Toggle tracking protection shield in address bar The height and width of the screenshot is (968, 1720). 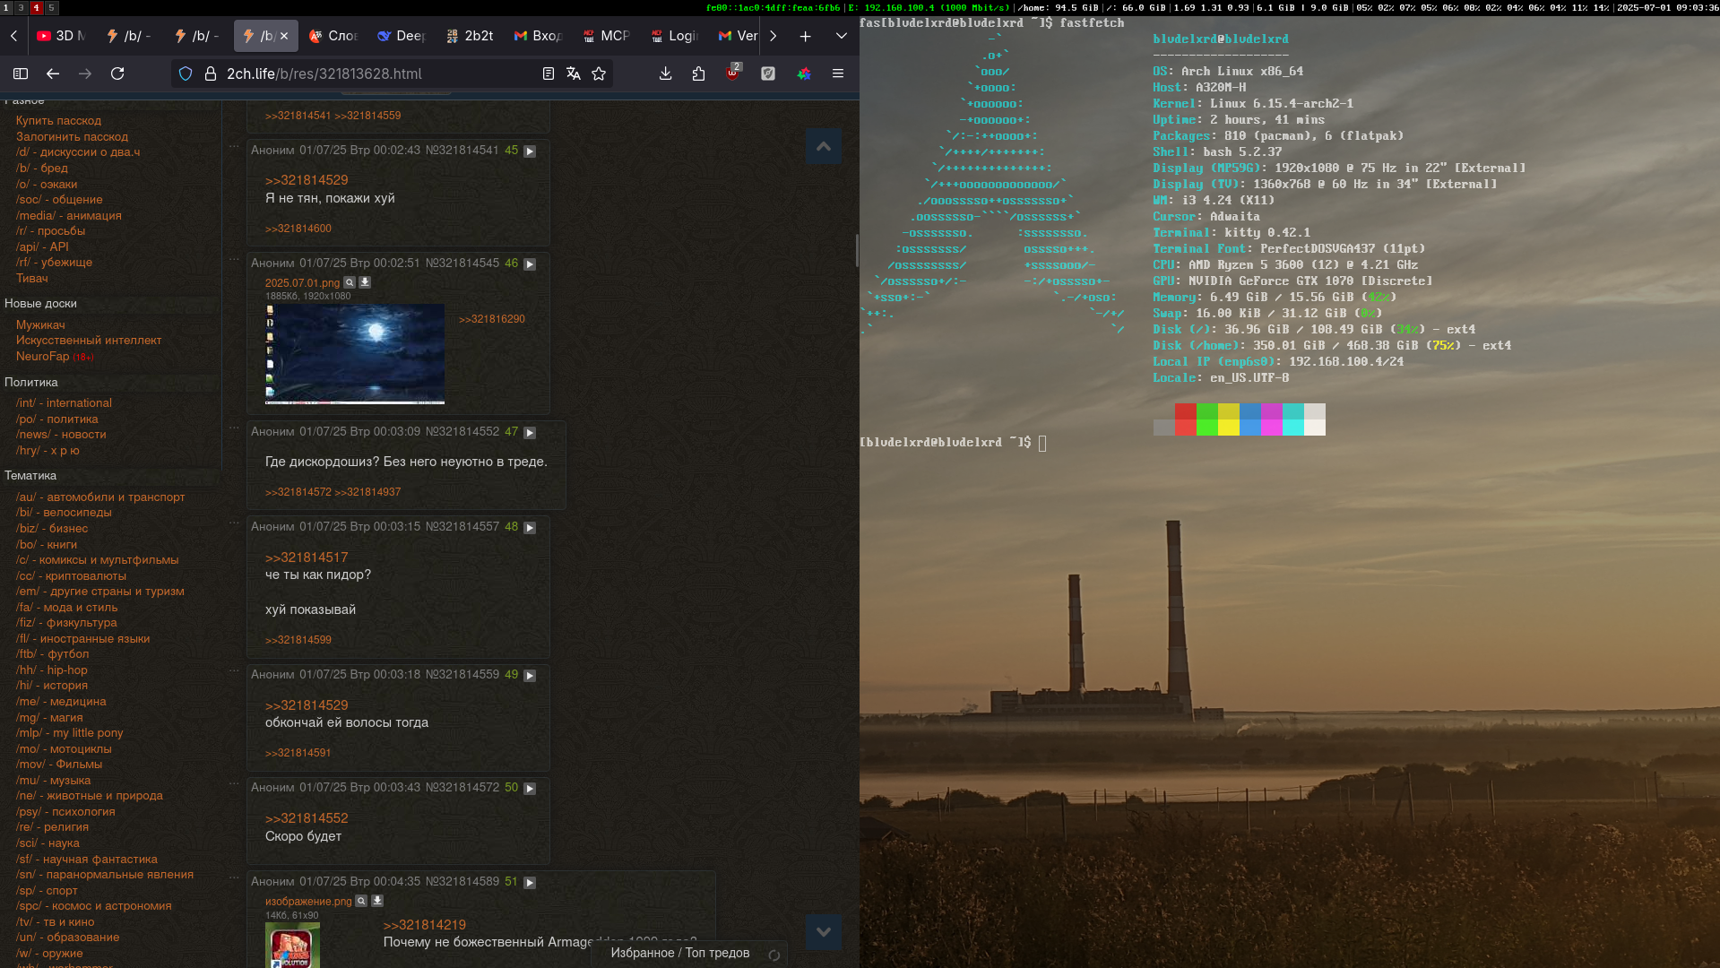click(x=186, y=74)
